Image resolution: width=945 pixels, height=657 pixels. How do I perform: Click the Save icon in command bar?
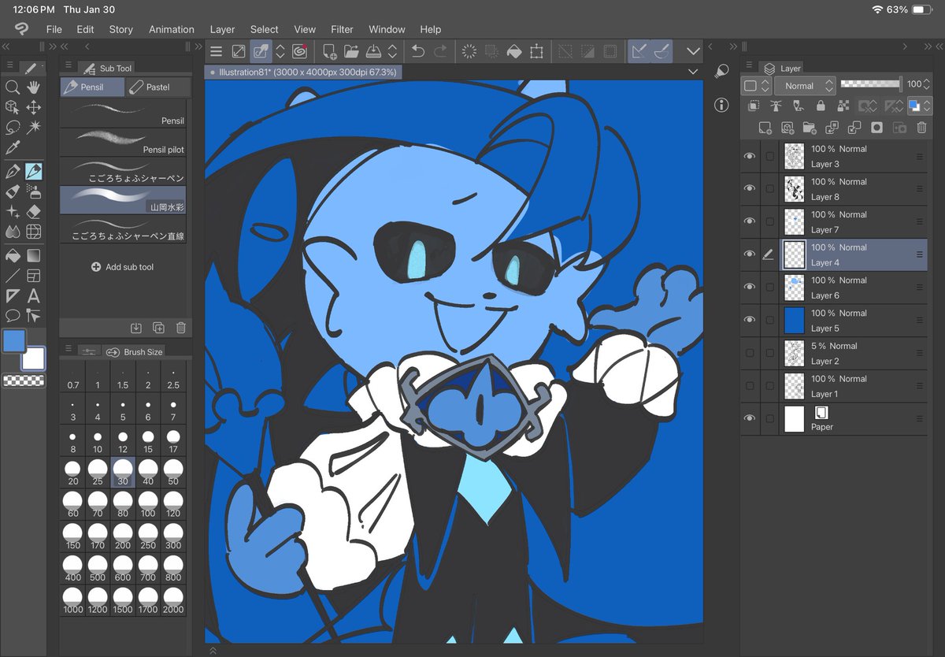coord(374,51)
